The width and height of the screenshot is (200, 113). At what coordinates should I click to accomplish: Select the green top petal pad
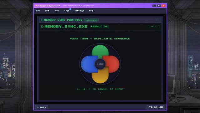click(x=100, y=51)
